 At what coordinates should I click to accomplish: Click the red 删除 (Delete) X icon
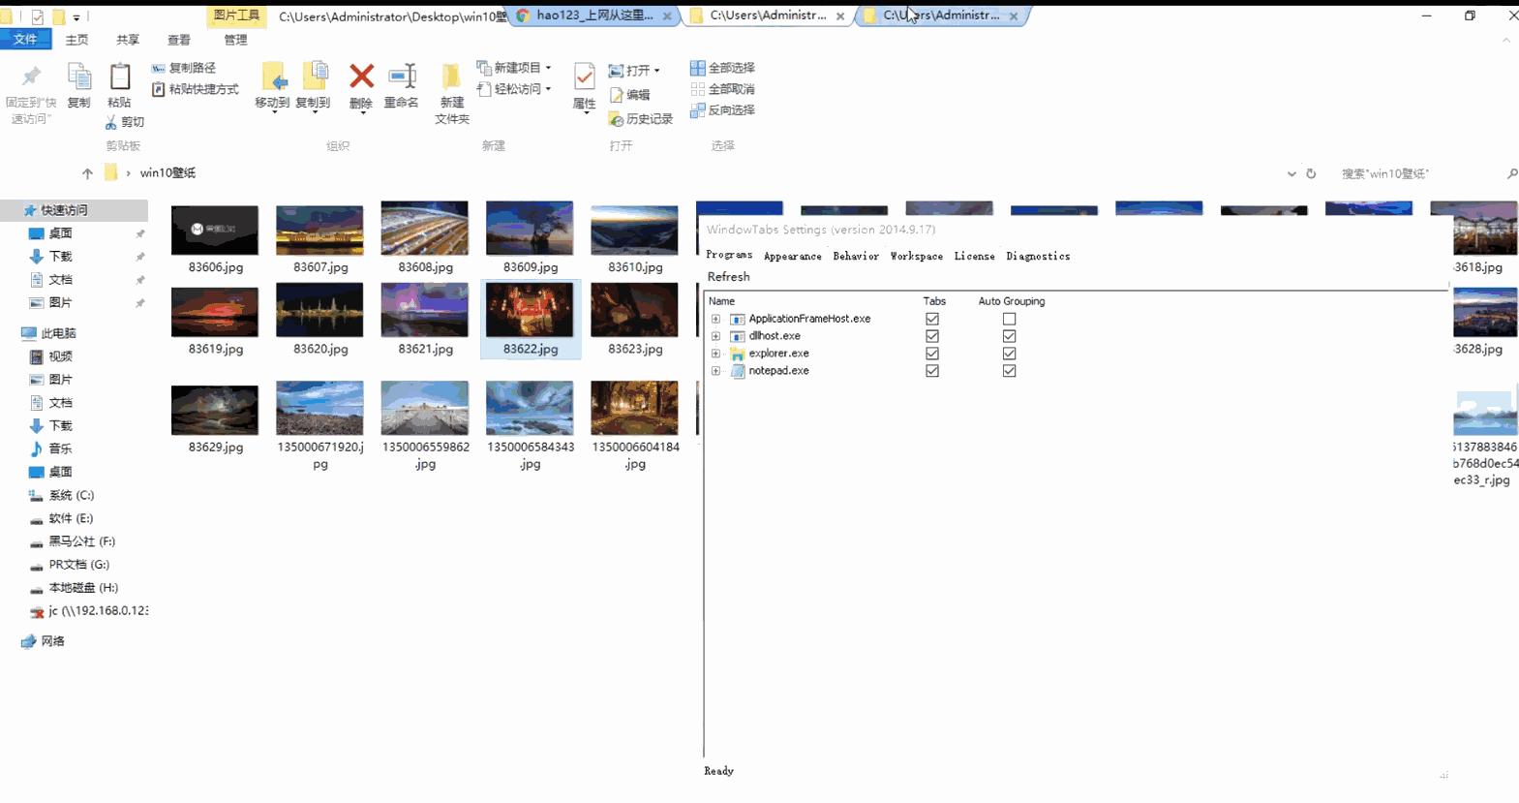click(x=361, y=76)
